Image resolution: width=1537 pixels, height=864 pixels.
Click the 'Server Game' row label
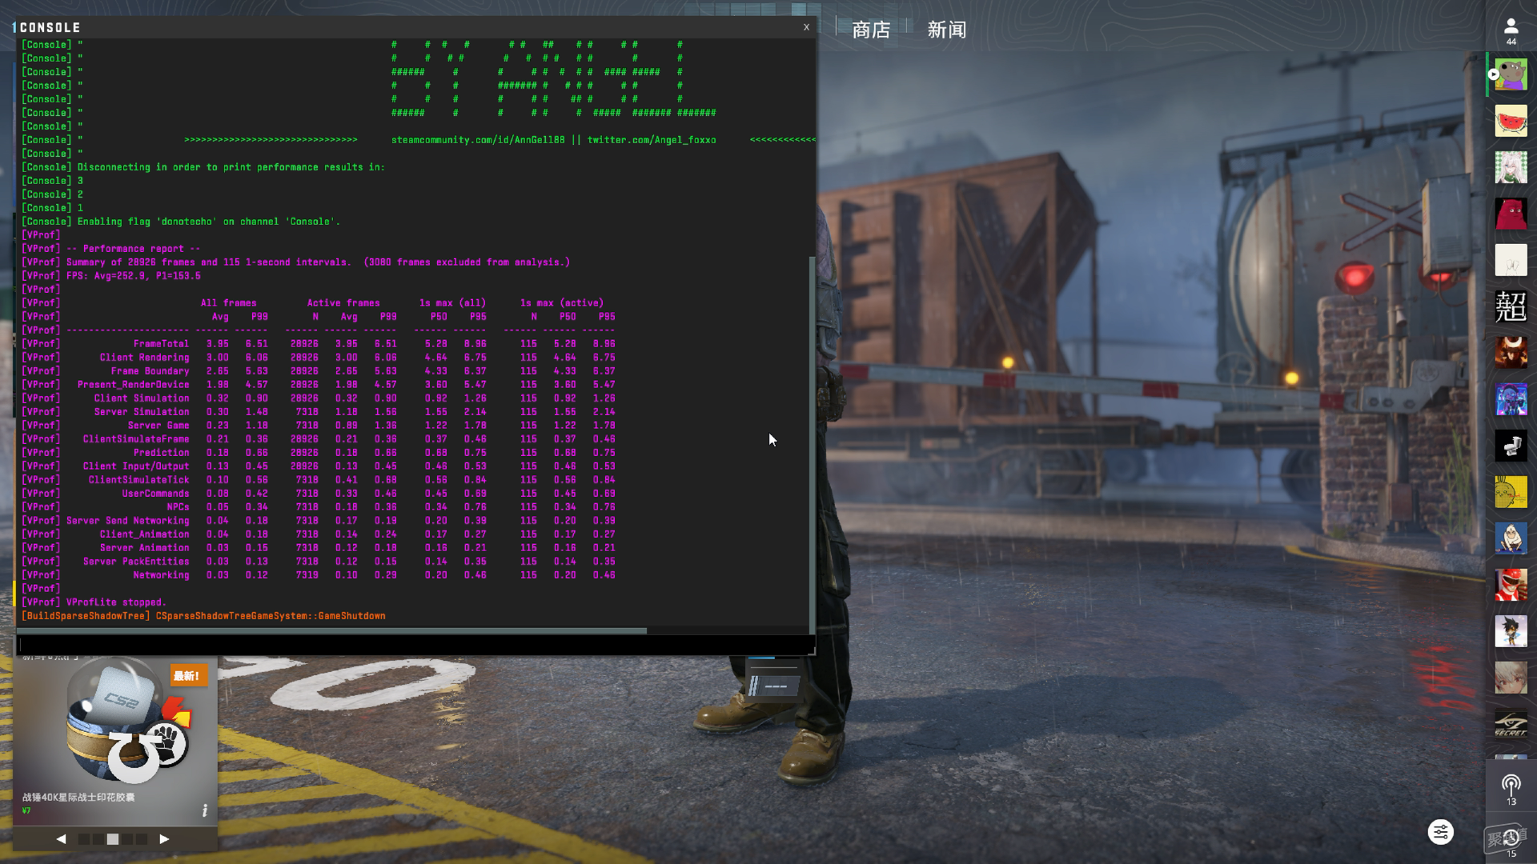(x=159, y=426)
